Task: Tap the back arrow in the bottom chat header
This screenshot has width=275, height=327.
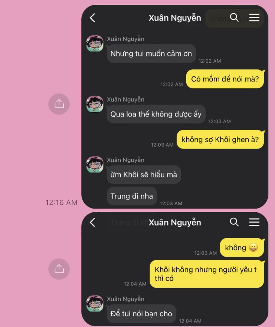Action: (92, 222)
